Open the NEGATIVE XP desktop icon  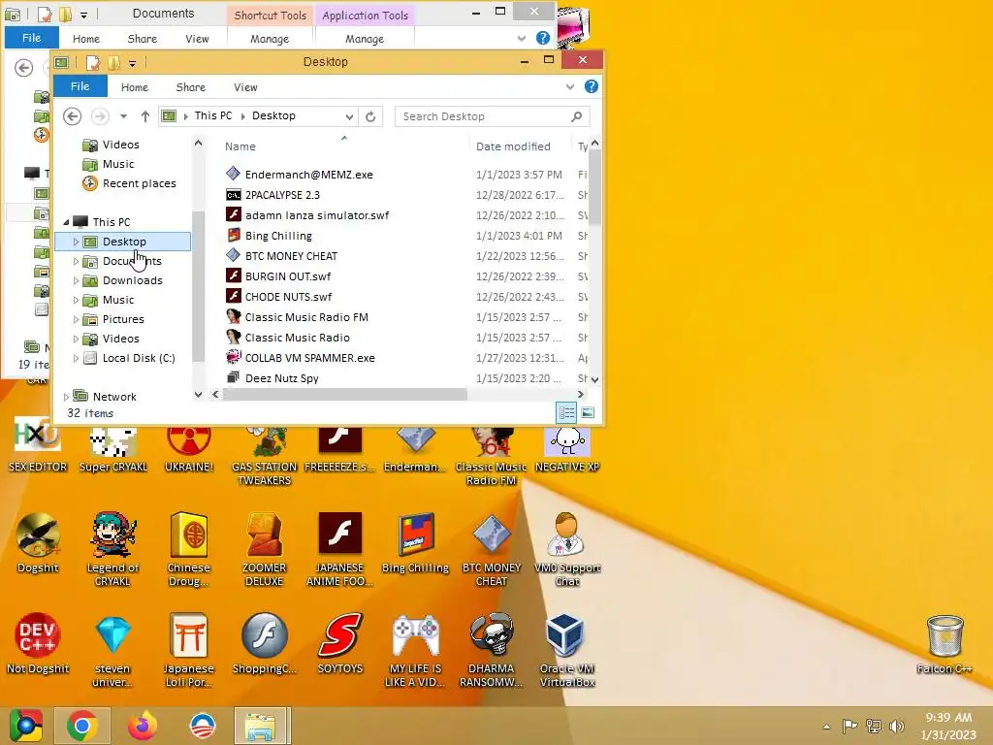pos(566,446)
